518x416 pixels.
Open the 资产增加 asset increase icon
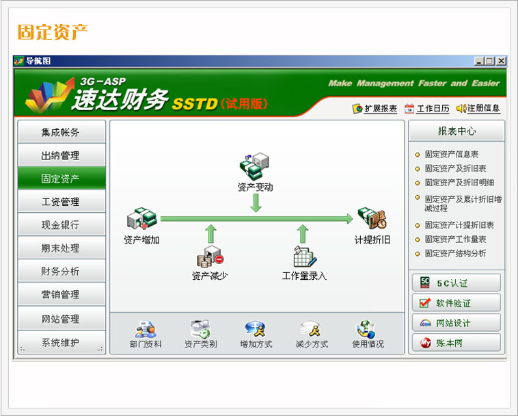(142, 218)
